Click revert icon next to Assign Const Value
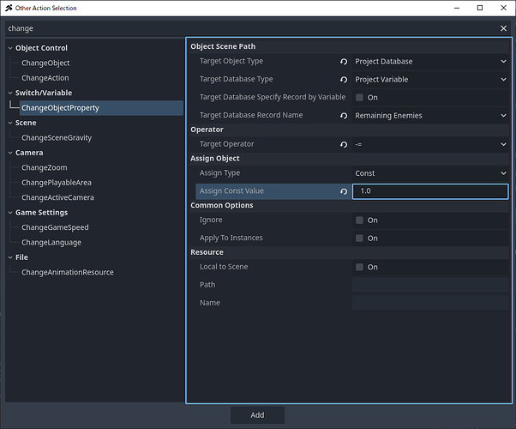 344,191
